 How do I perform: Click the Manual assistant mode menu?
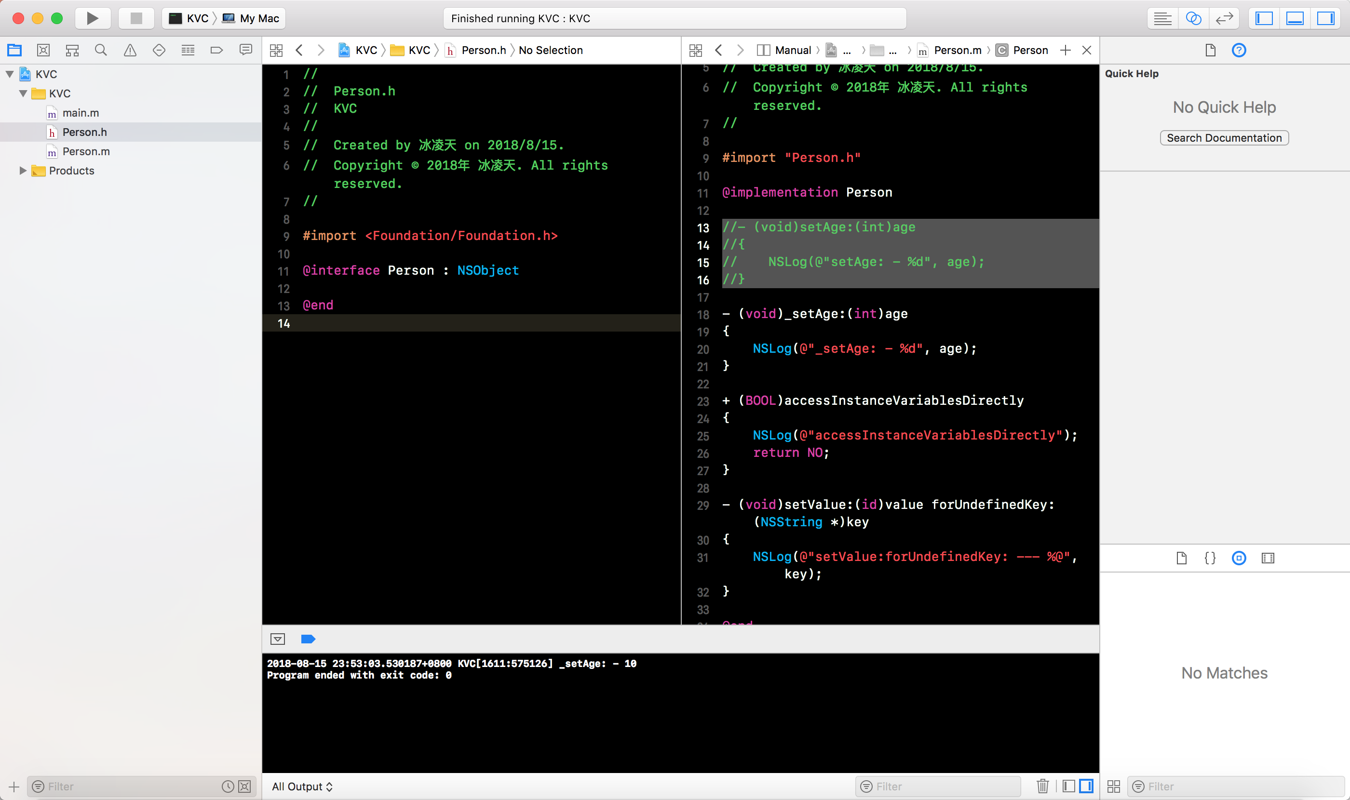(x=792, y=50)
